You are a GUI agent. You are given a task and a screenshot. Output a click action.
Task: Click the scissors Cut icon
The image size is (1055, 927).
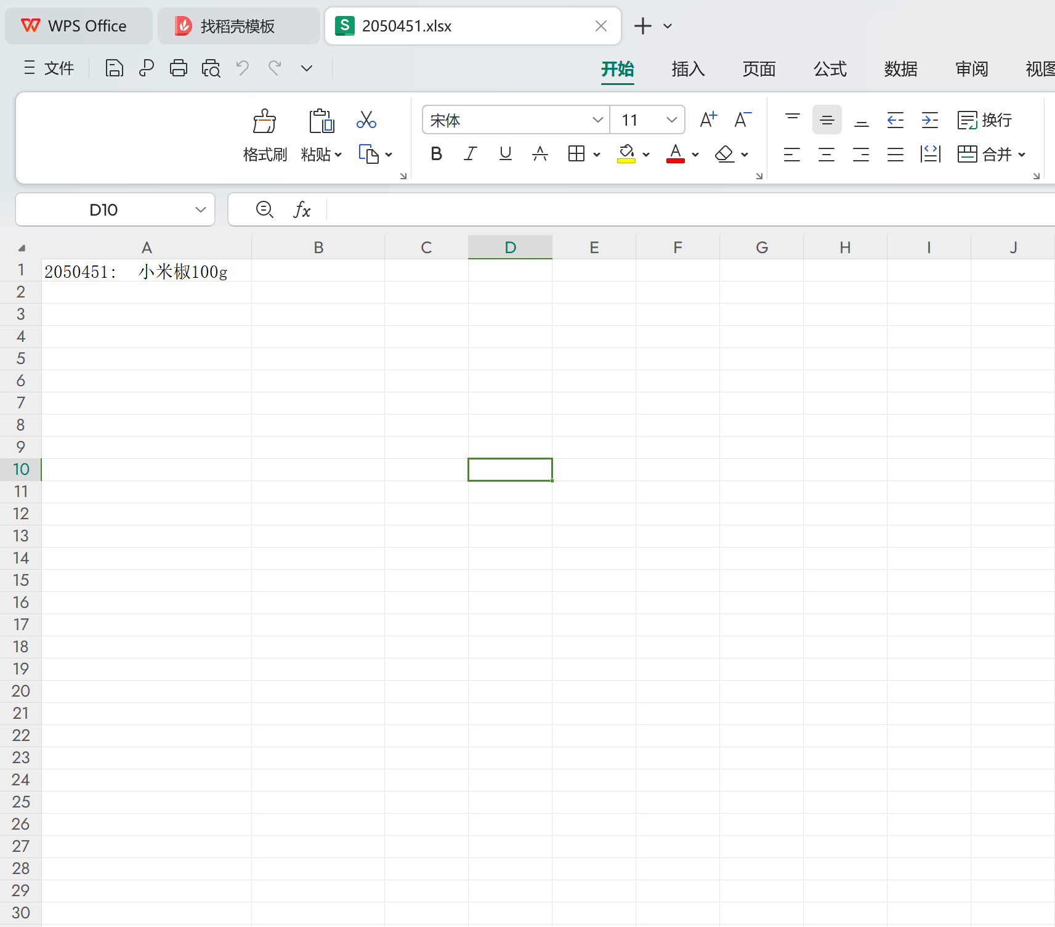tap(366, 119)
